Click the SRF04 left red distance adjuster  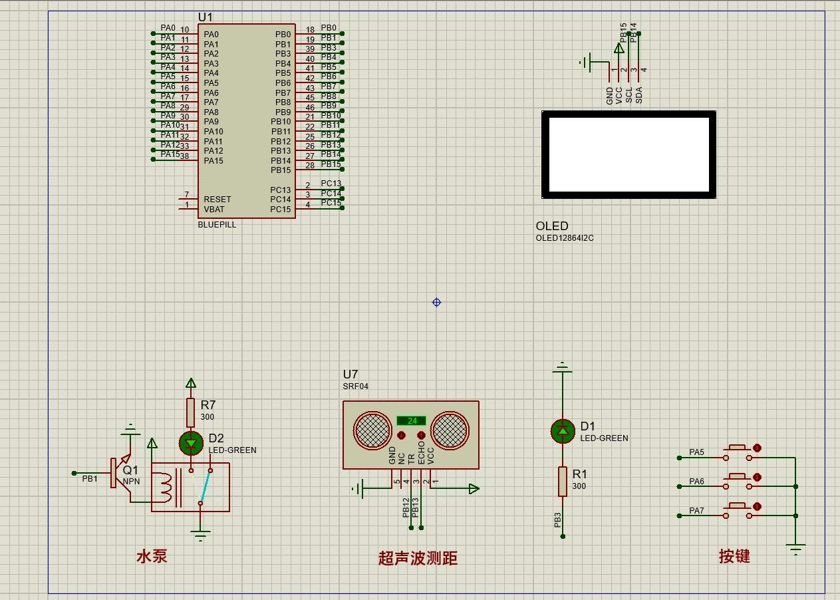(x=401, y=436)
